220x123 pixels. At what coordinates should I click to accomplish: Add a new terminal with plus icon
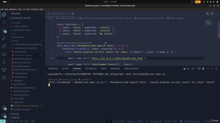192,69
